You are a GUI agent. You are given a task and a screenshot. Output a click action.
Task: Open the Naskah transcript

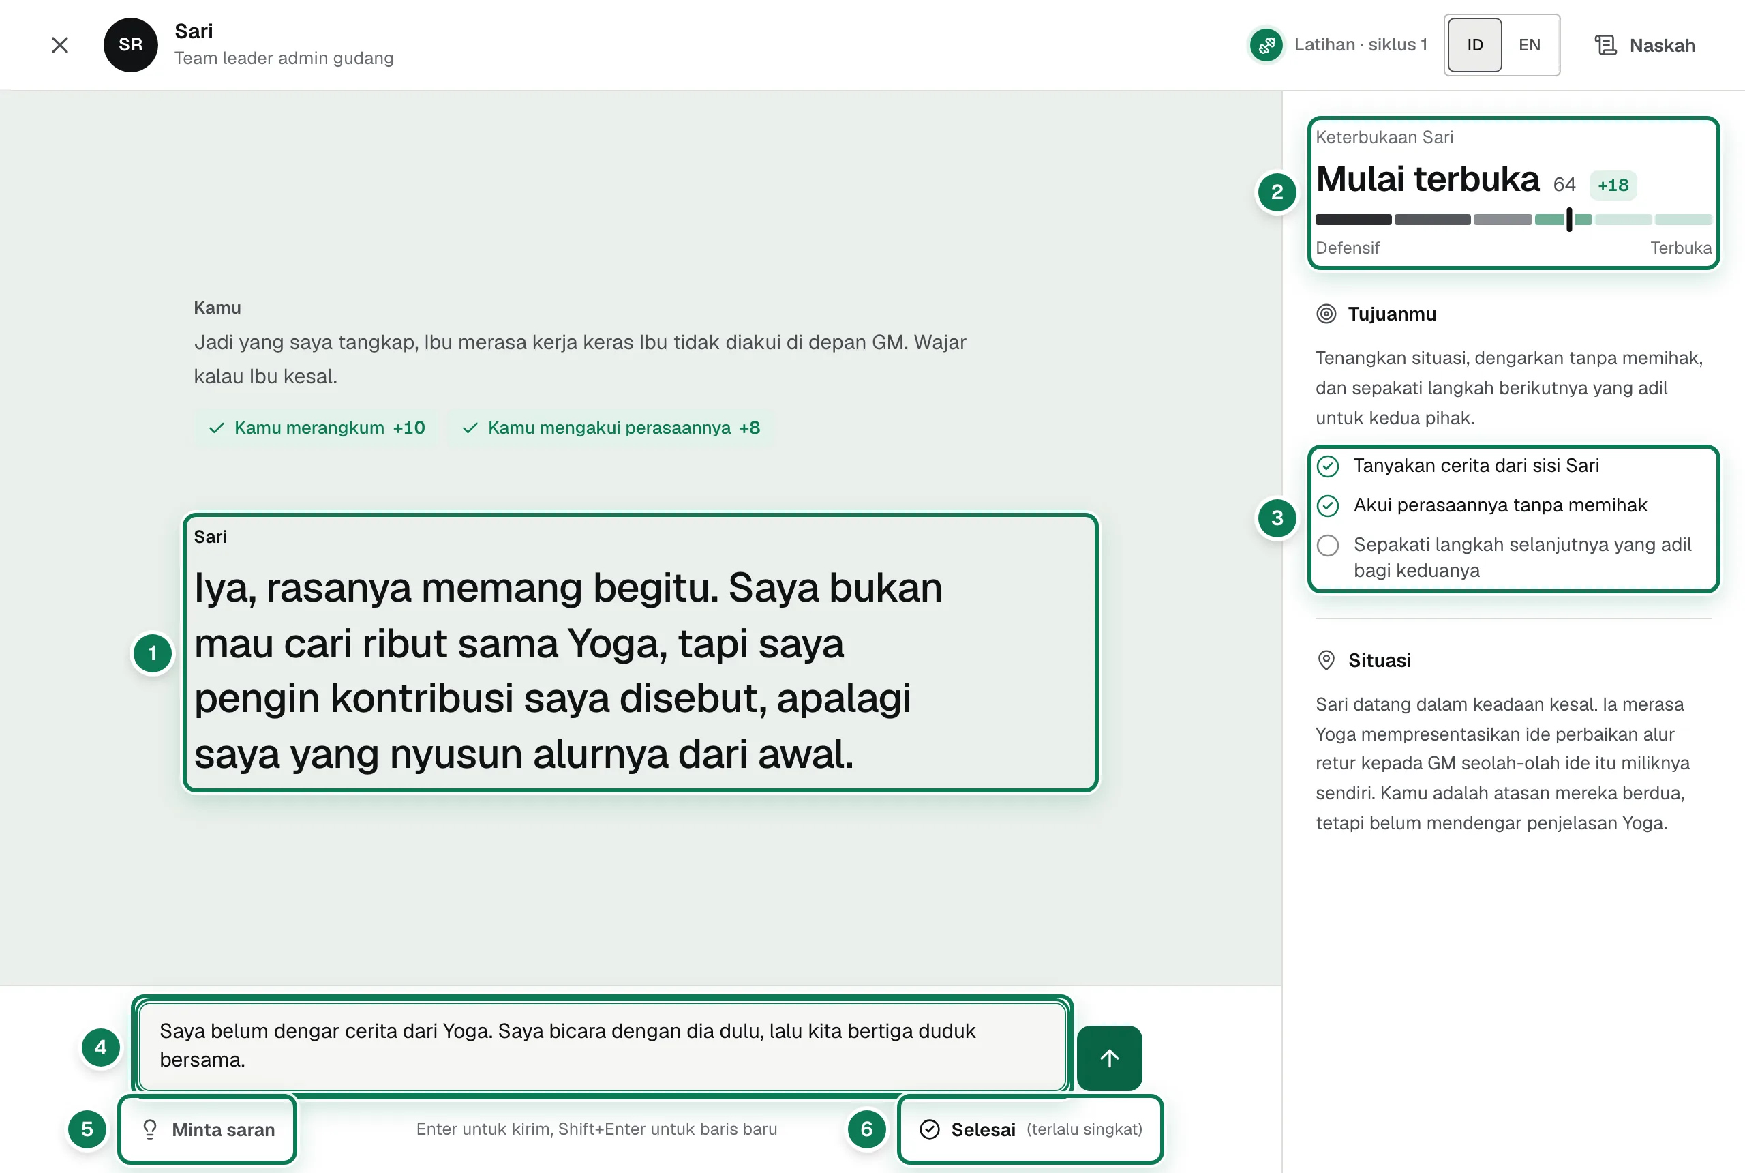click(x=1644, y=45)
